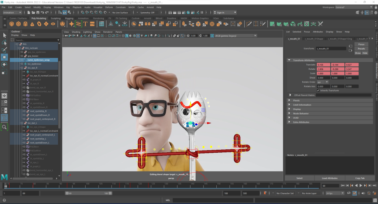
Task: Open the sRGB gamma view transform dropdown
Action: (236, 36)
